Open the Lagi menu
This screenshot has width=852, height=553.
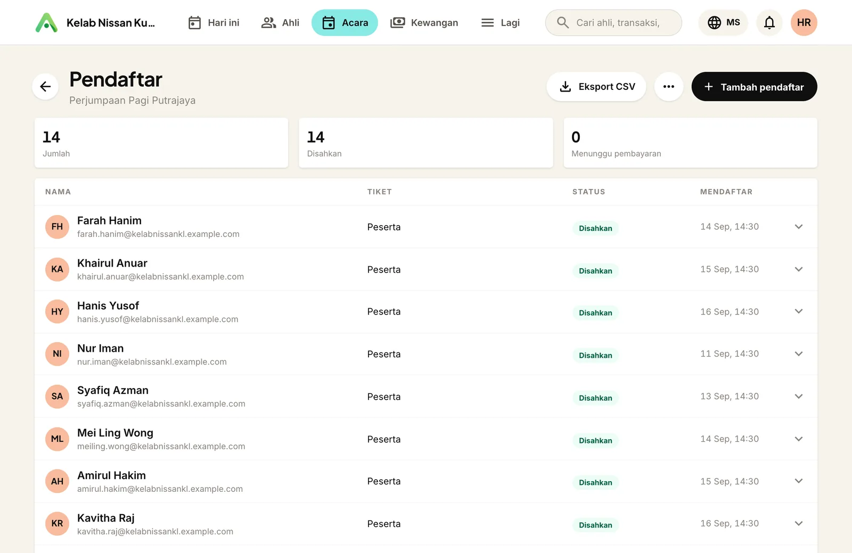[x=500, y=22]
